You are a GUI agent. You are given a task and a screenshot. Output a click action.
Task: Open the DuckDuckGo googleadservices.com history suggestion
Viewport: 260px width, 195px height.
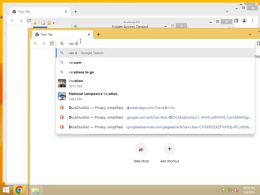point(155,127)
